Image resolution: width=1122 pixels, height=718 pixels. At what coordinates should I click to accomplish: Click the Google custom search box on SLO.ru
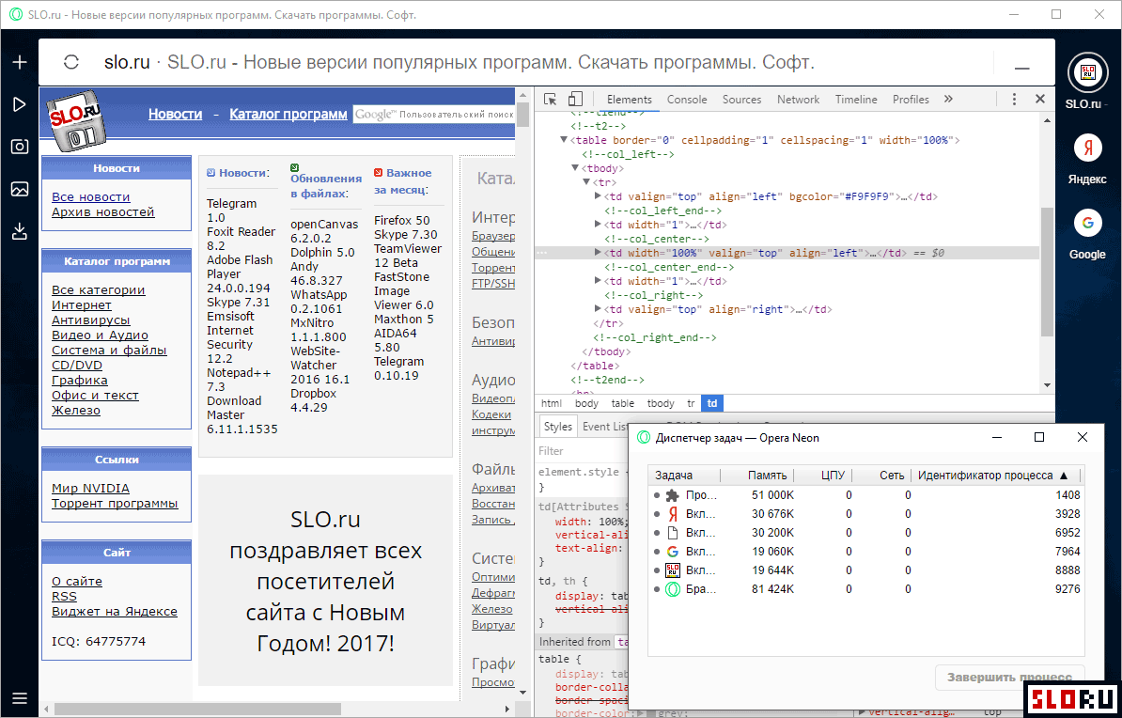(434, 115)
